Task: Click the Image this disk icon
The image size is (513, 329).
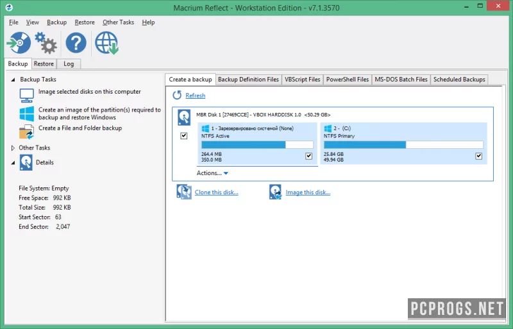Action: point(276,192)
